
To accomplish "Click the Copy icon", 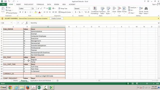I will click(x=7, y=10).
